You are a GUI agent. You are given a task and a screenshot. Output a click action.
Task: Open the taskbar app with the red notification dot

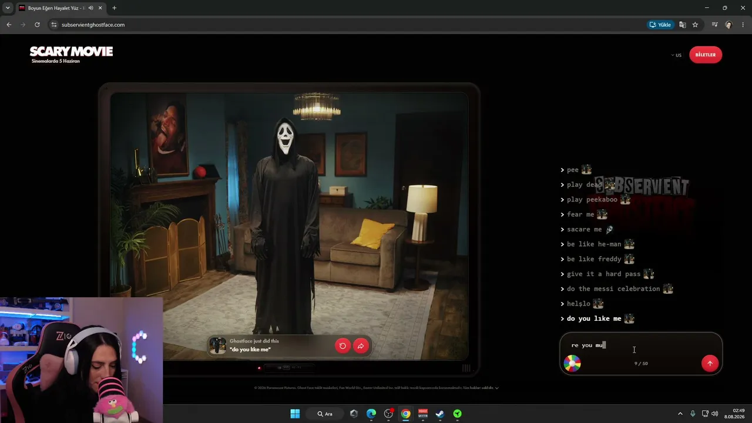[388, 414]
